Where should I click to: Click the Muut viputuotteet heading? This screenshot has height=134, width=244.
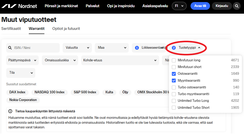pyautogui.click(x=29, y=20)
